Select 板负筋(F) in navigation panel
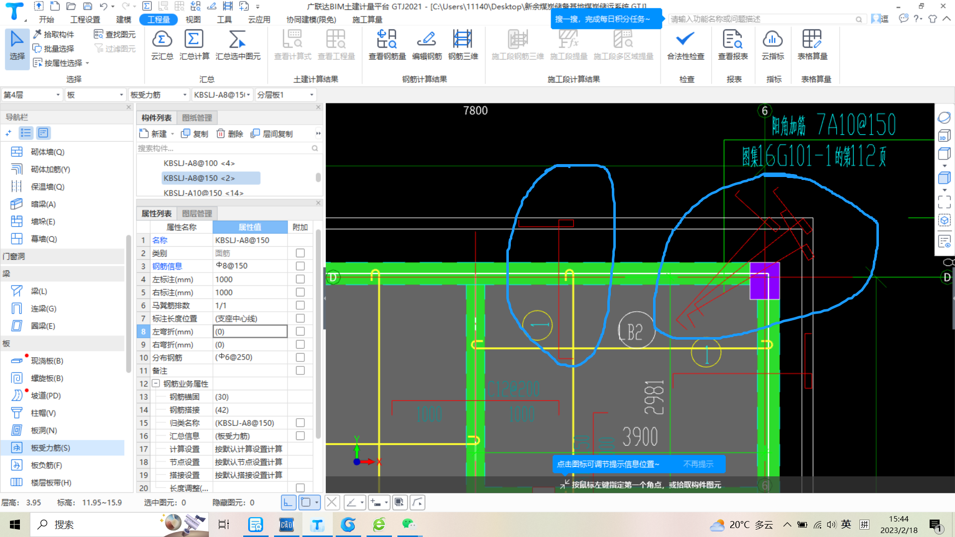 (x=46, y=465)
